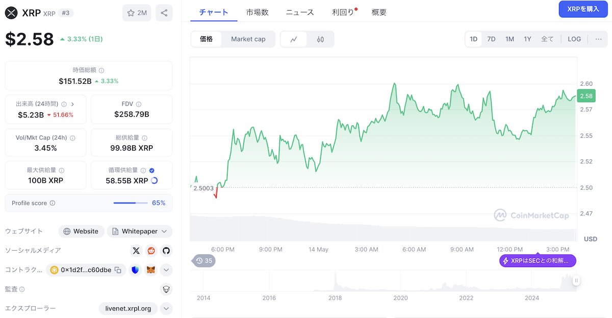Open the share icon button
The image size is (612, 318).
click(164, 13)
